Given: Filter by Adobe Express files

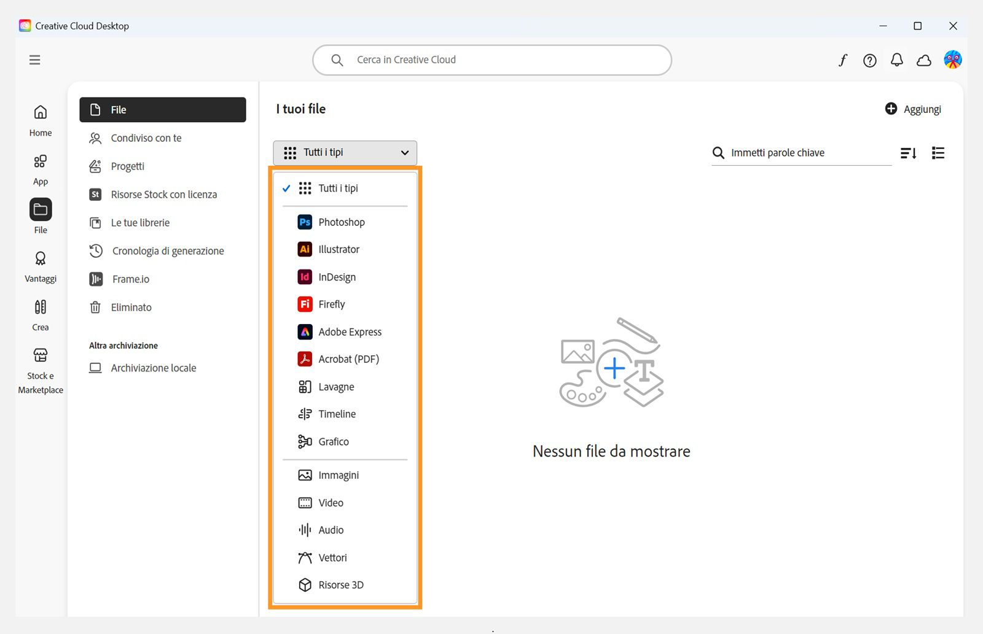Looking at the screenshot, I should (345, 332).
